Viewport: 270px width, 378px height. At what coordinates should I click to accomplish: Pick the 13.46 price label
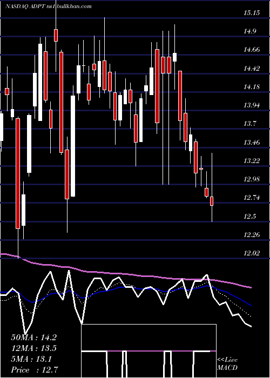pos(252,142)
